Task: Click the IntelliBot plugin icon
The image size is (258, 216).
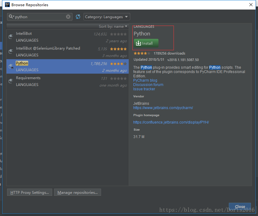Action: coord(11,37)
